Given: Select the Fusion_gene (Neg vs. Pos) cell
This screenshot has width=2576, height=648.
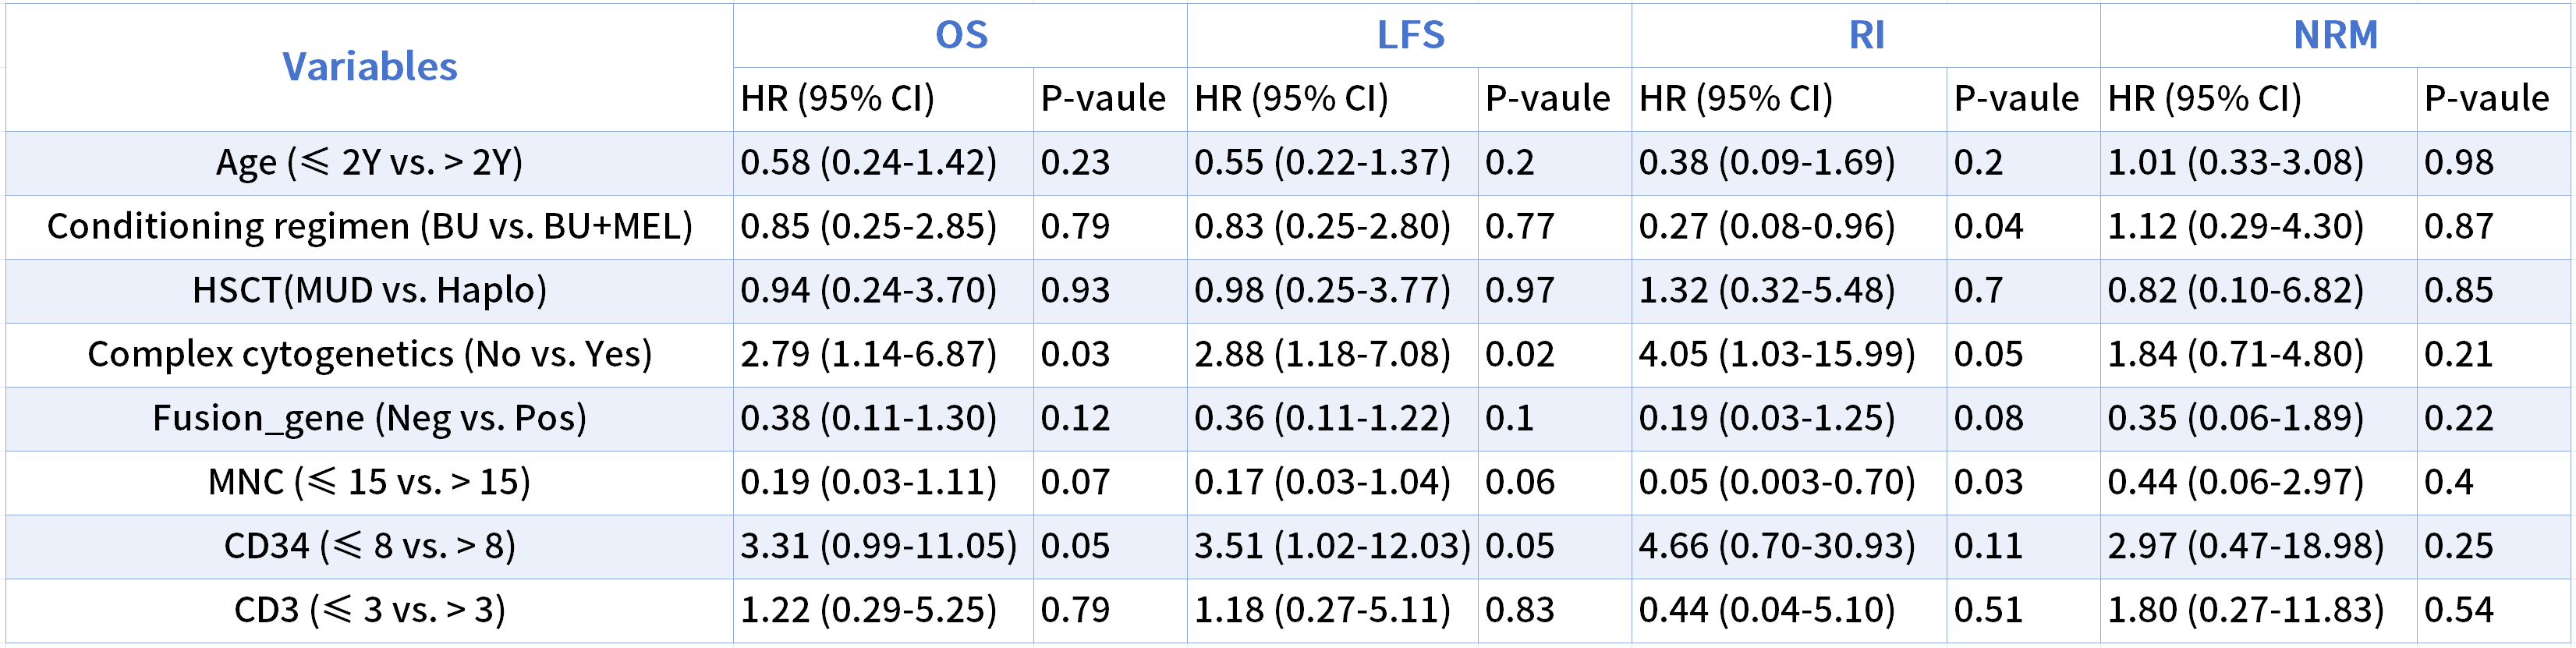Looking at the screenshot, I should [369, 418].
